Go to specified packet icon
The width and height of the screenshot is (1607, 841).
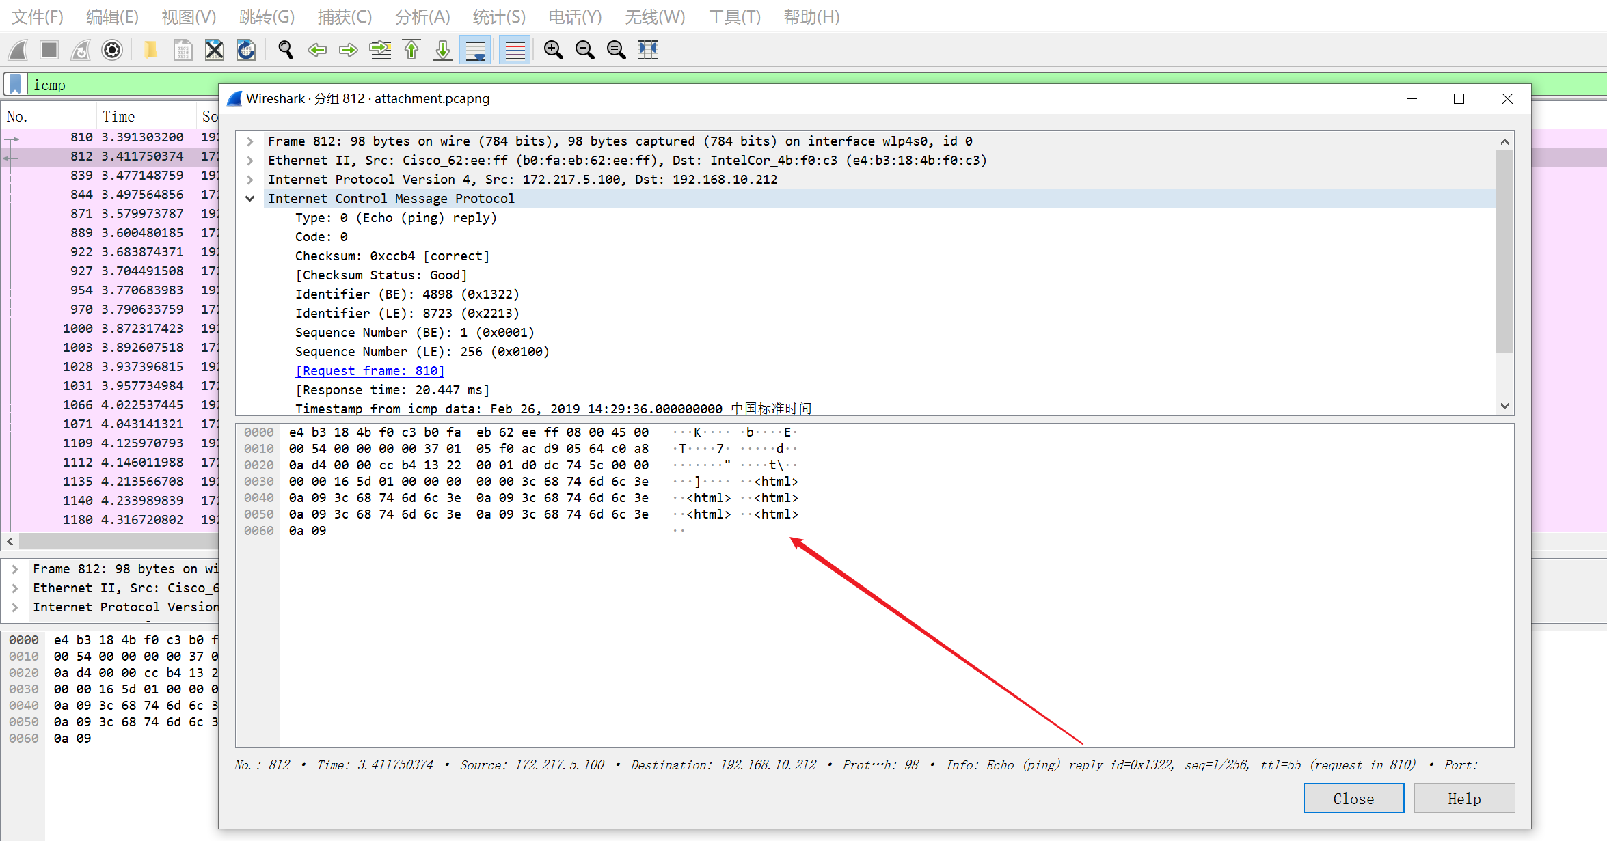point(380,50)
